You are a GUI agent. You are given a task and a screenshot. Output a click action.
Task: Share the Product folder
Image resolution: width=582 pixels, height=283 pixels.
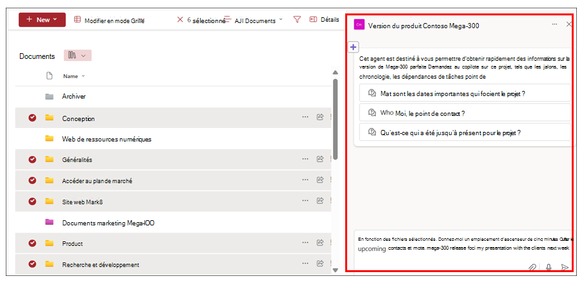coord(320,242)
